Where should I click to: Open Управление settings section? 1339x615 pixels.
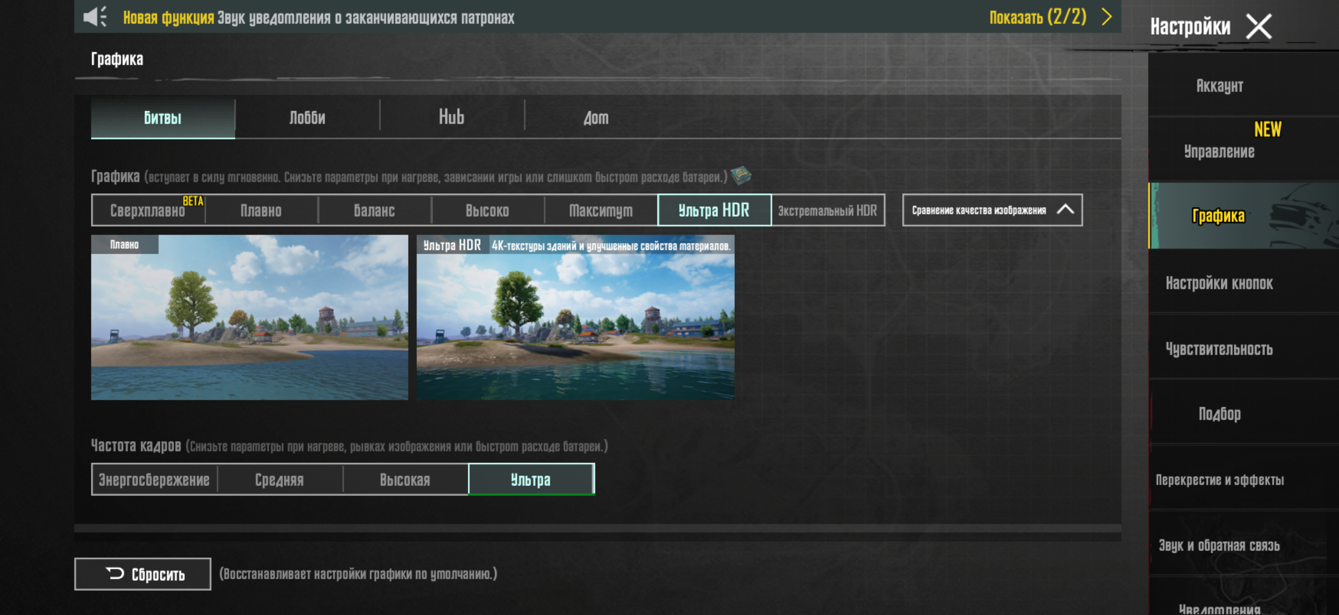coord(1219,151)
